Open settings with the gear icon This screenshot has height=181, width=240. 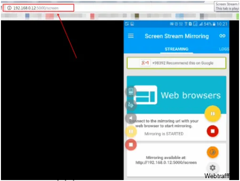coord(213,168)
